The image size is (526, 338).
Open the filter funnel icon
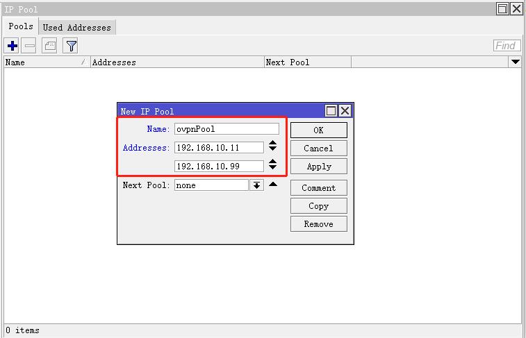coord(70,46)
